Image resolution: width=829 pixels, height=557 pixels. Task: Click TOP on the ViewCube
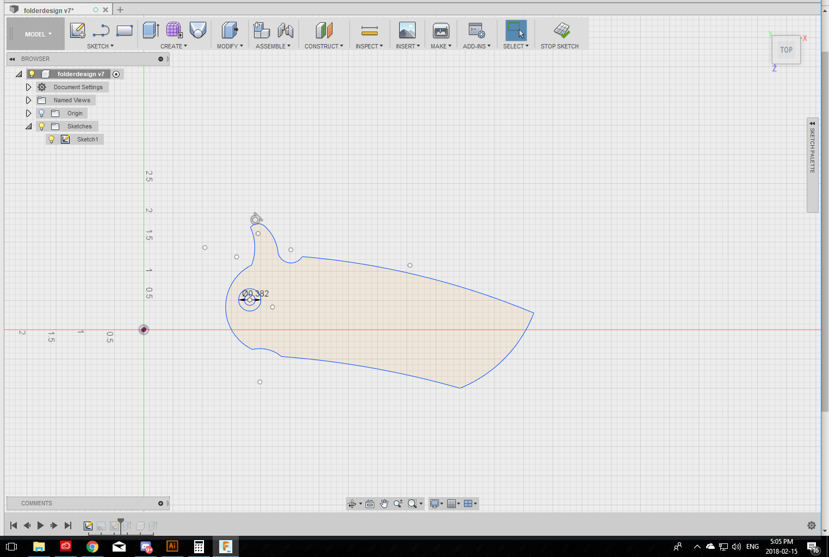tap(786, 49)
